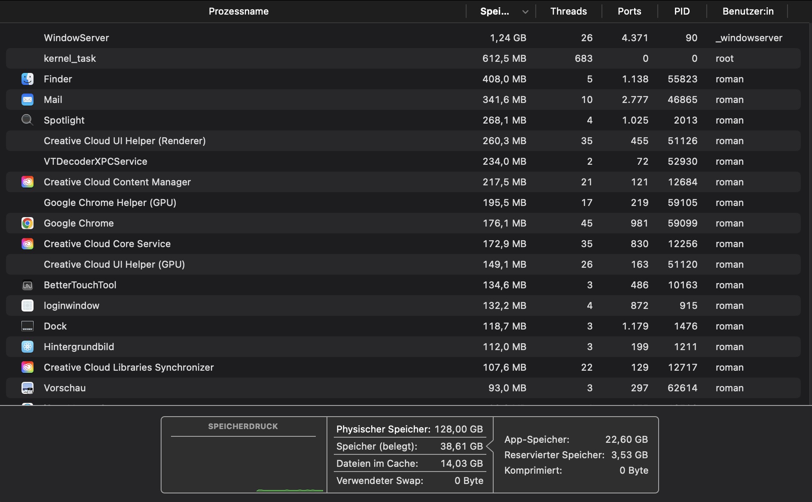Viewport: 812px width, 502px height.
Task: Select the loginwindow process name
Action: (71, 305)
